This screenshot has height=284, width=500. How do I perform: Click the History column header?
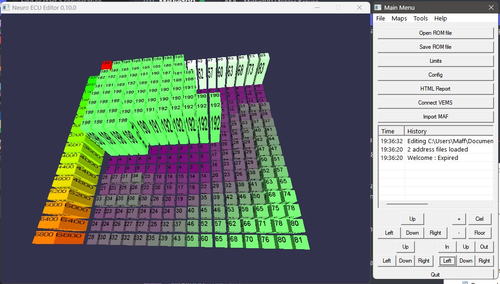click(x=449, y=132)
